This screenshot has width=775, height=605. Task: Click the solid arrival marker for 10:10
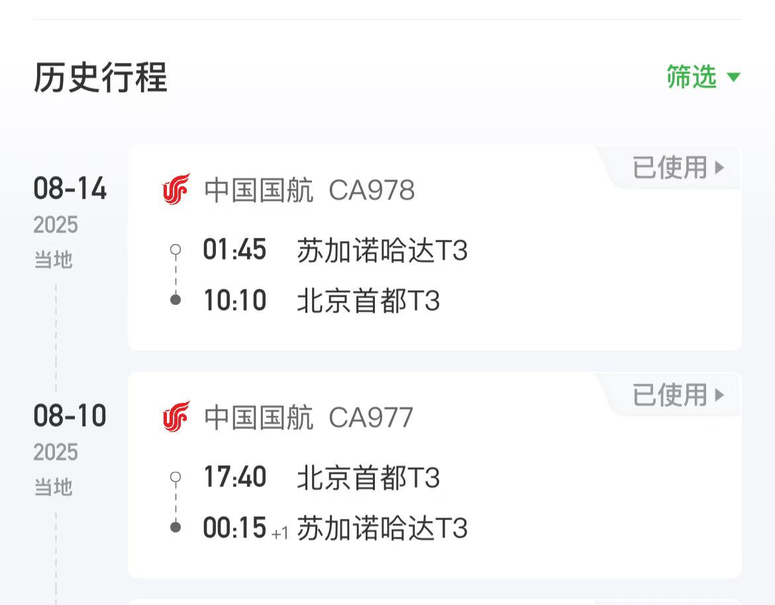(176, 300)
